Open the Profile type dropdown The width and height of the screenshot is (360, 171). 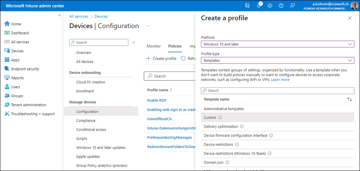point(278,60)
